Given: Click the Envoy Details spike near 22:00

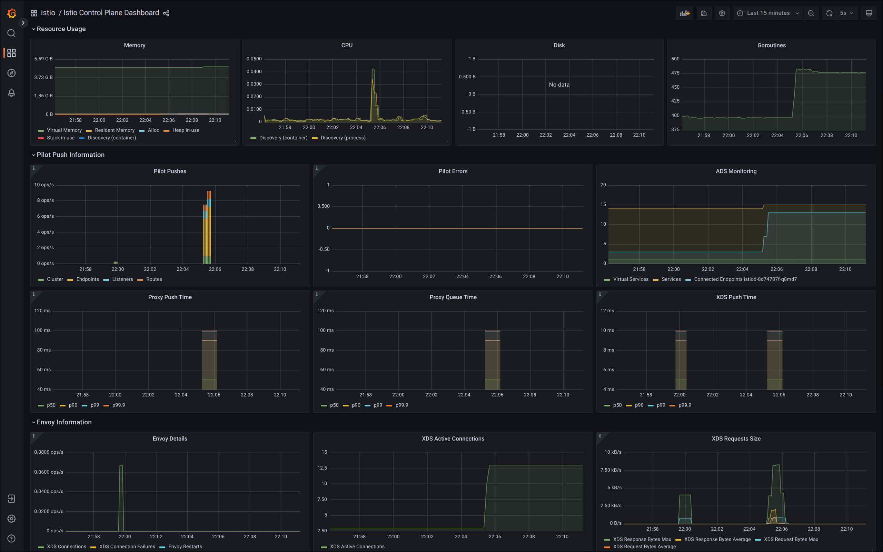Looking at the screenshot, I should coord(121,498).
